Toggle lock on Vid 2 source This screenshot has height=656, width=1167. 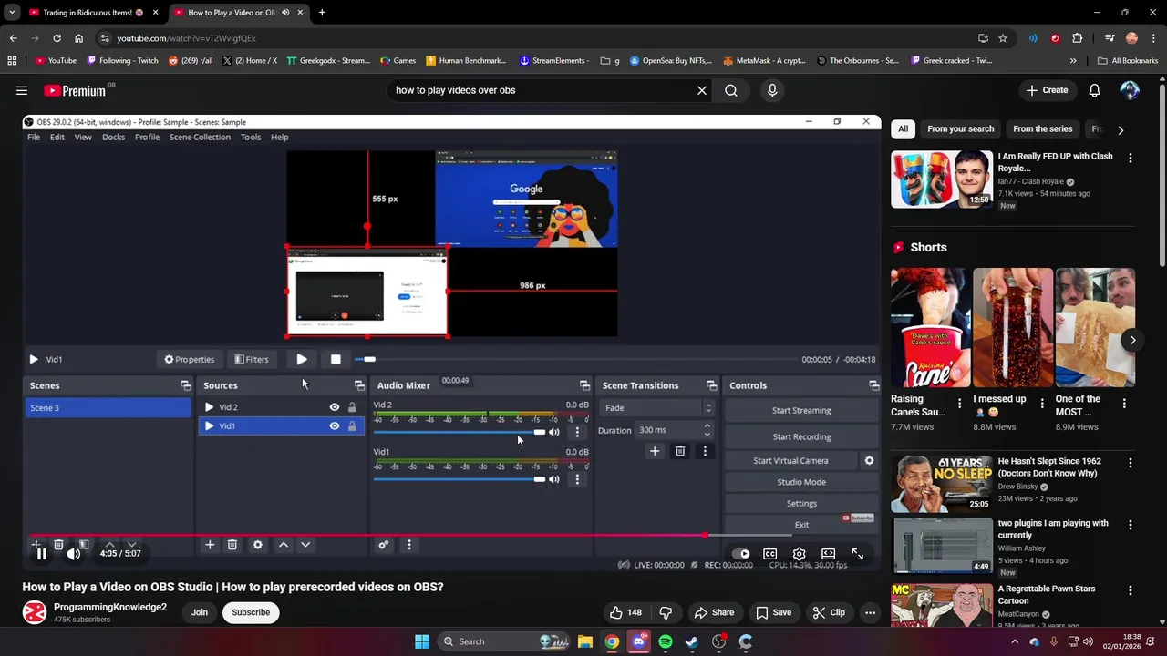pos(352,407)
